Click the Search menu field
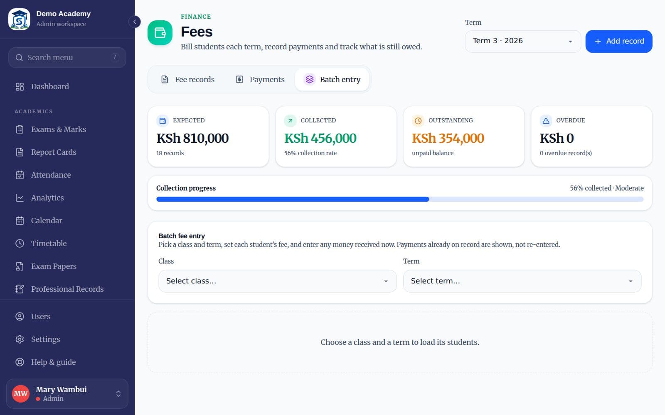 (x=67, y=58)
